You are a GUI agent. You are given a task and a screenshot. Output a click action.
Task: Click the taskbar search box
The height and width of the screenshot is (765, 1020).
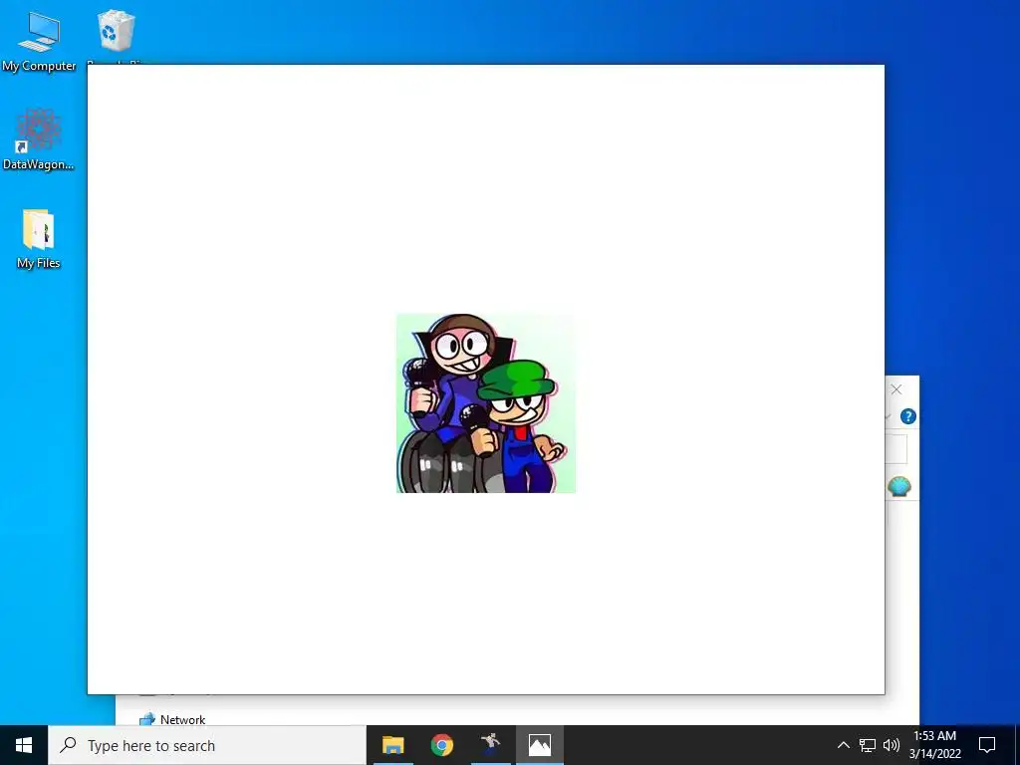point(207,745)
